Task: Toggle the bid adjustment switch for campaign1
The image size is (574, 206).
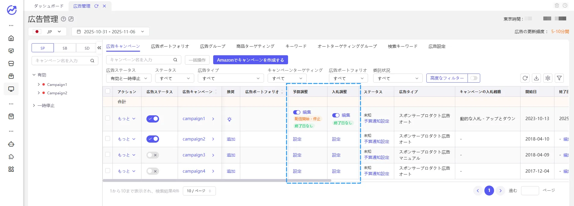Action: pos(336,115)
